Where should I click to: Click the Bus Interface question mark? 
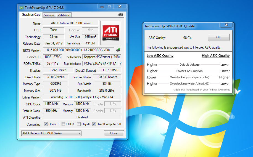click(x=120, y=63)
